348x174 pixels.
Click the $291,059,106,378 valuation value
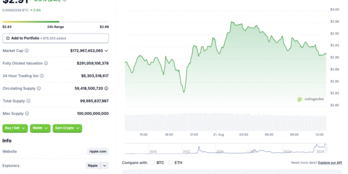point(93,63)
